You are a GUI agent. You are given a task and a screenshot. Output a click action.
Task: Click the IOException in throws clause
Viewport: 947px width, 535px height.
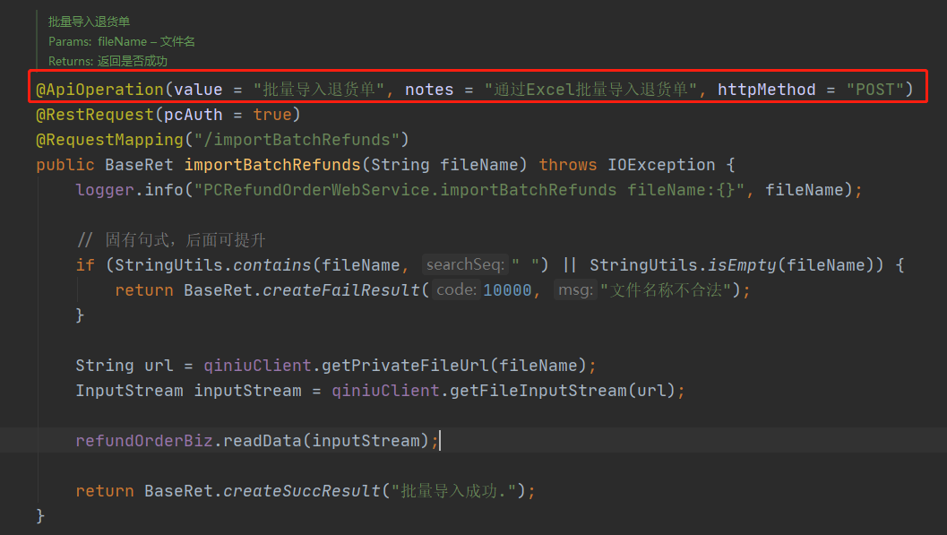[x=661, y=165]
